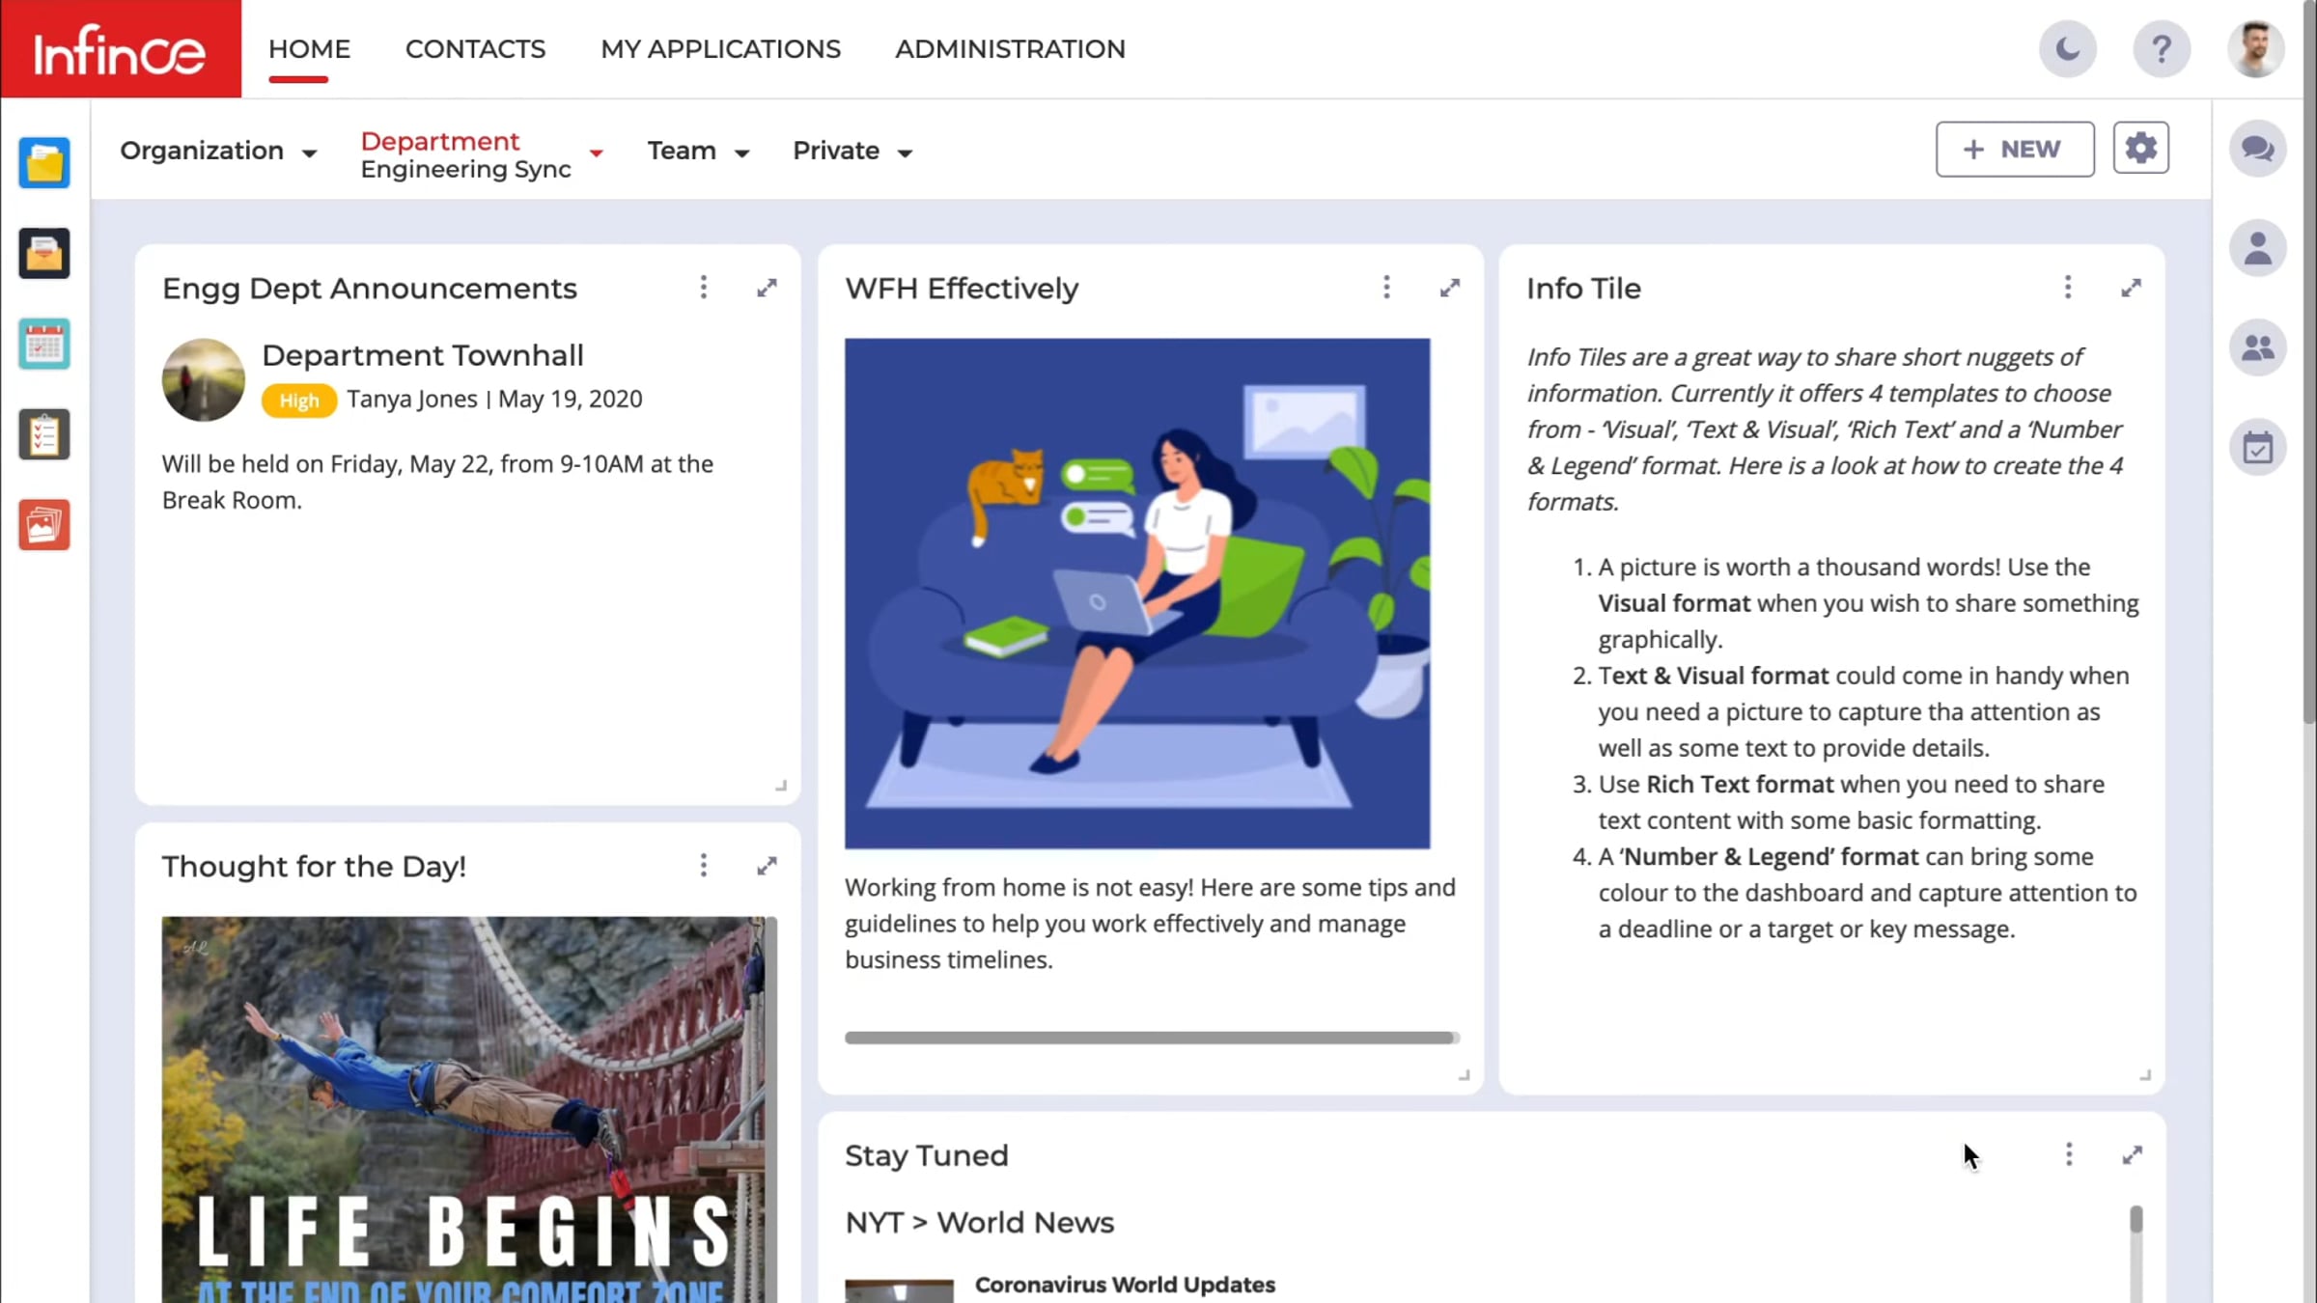Open options menu for Stay Tuned tile

(2069, 1154)
